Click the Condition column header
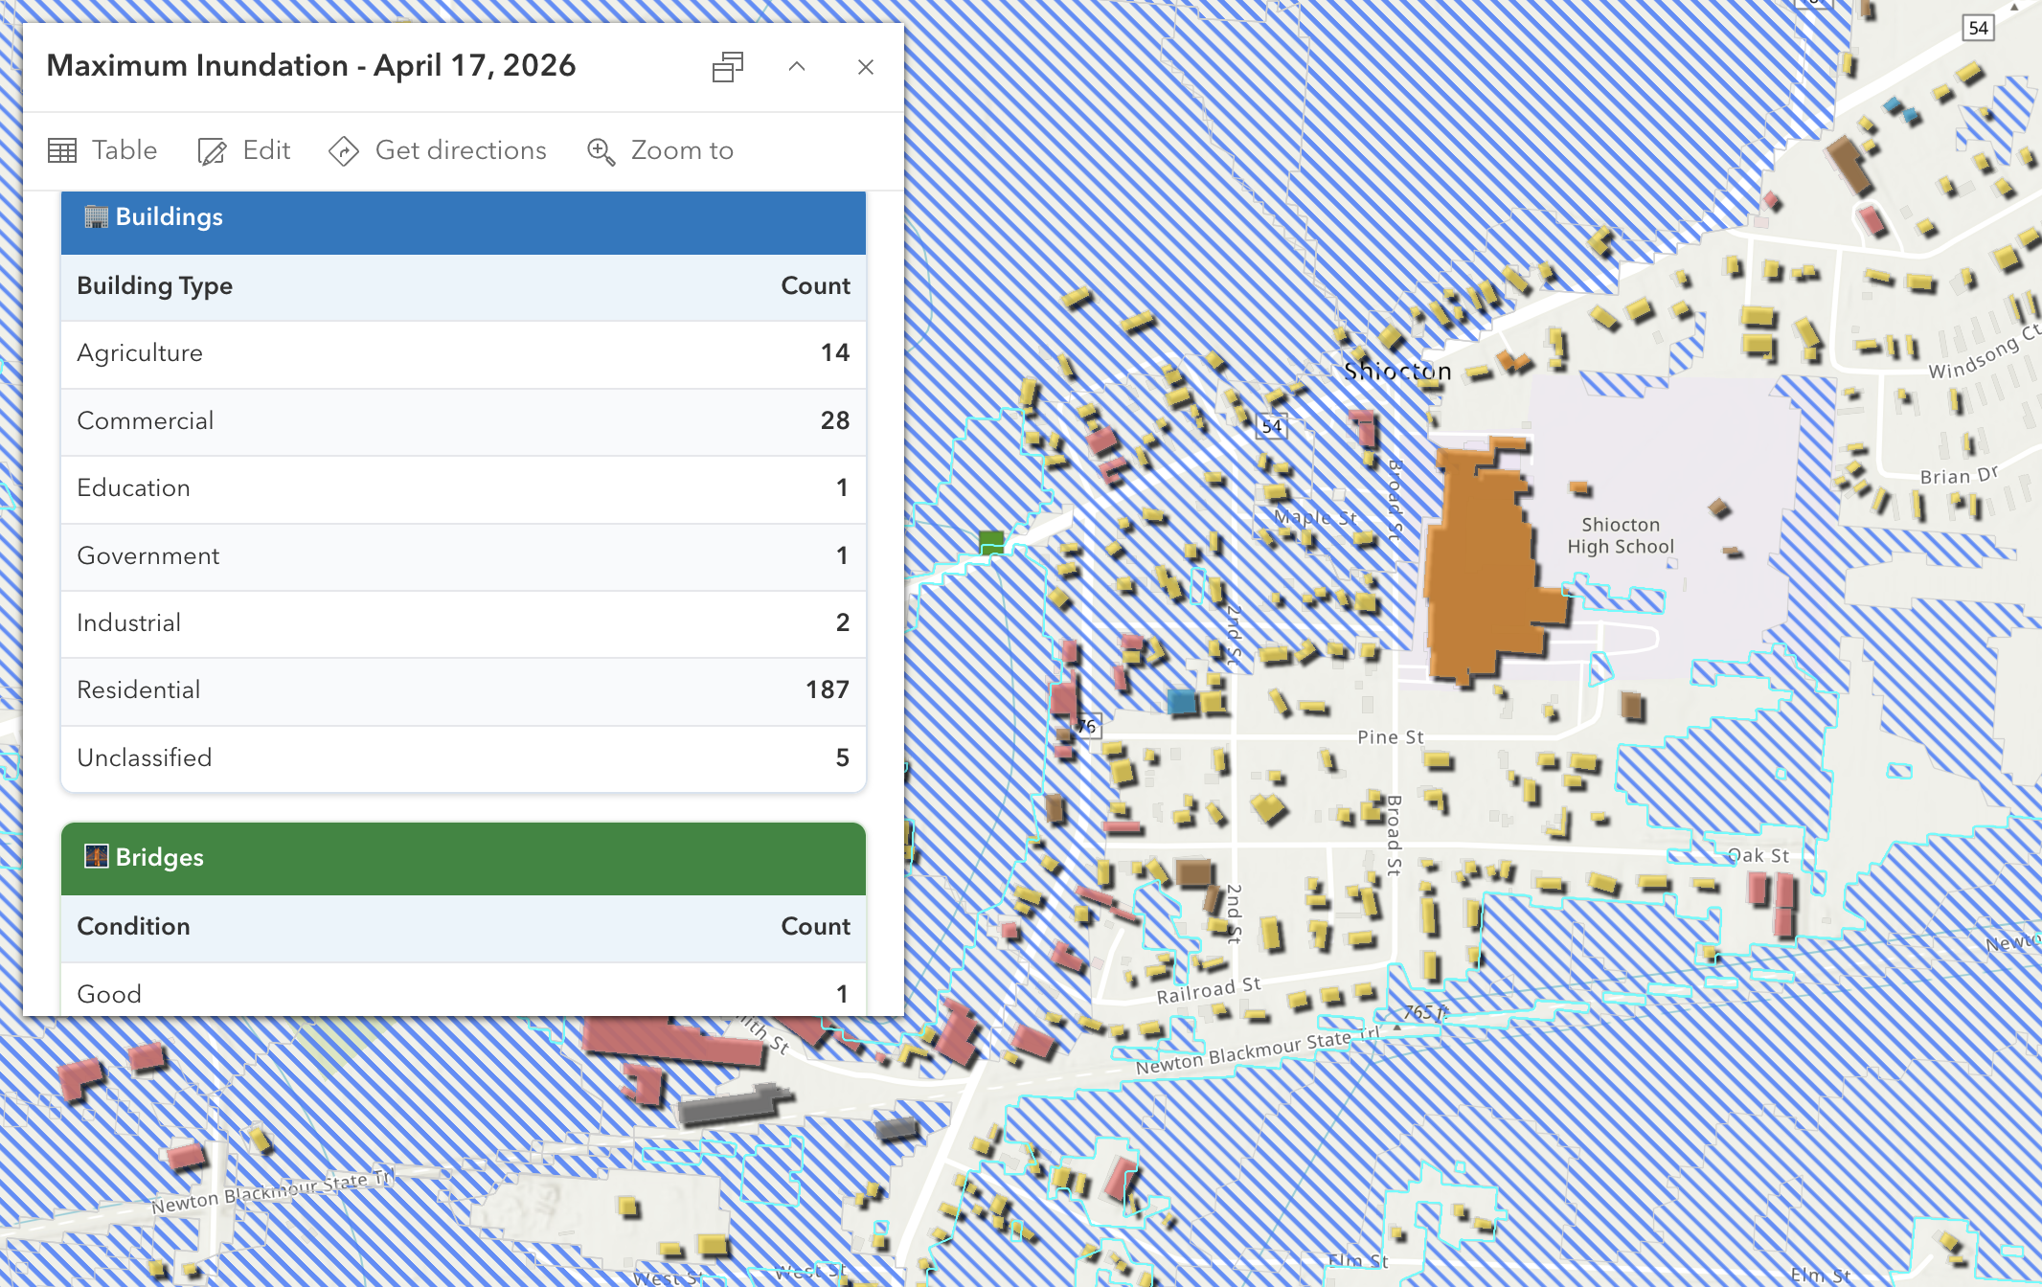This screenshot has width=2042, height=1287. click(133, 926)
